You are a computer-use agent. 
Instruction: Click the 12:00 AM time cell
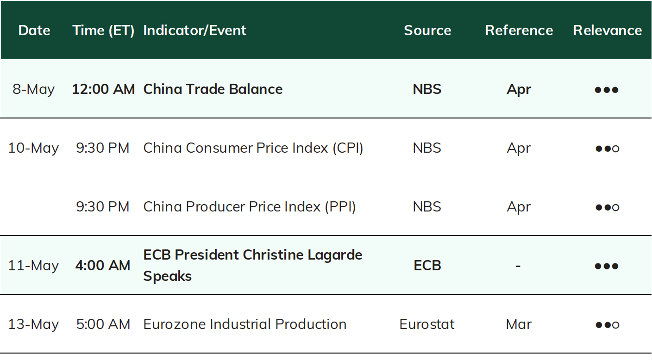103,89
